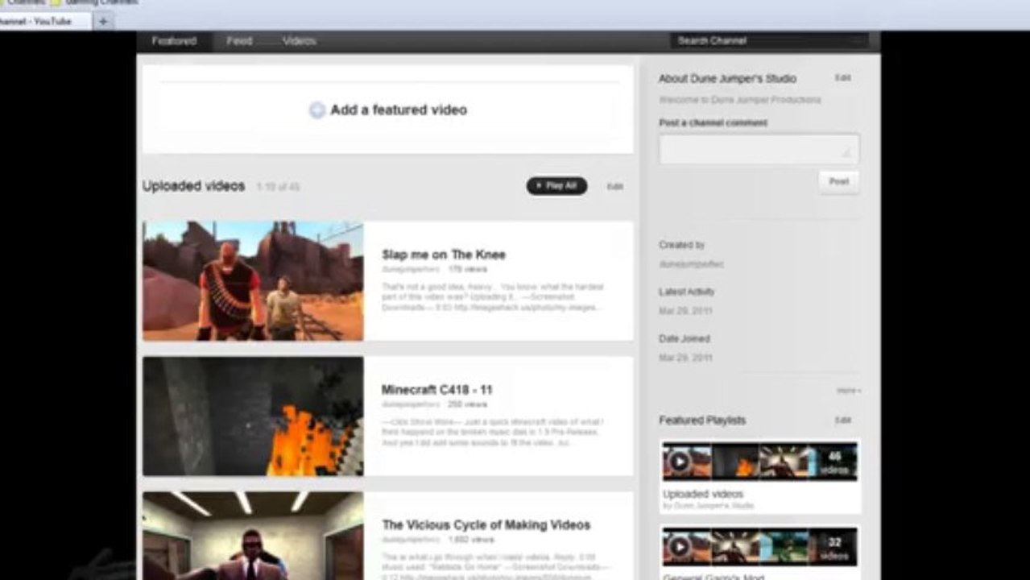Edit the Featured Playlists section
The image size is (1030, 580).
(842, 420)
